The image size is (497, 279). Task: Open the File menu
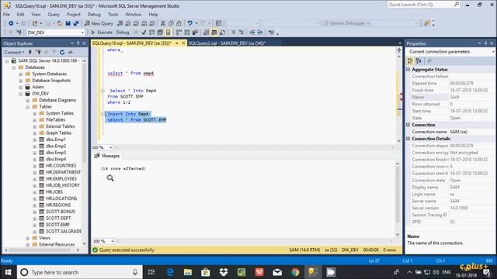(6, 14)
